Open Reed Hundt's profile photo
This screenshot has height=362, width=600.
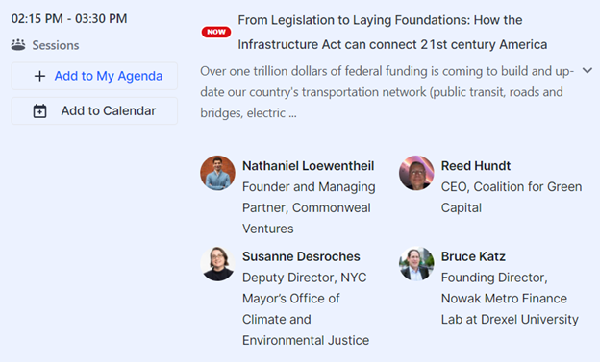pos(416,173)
